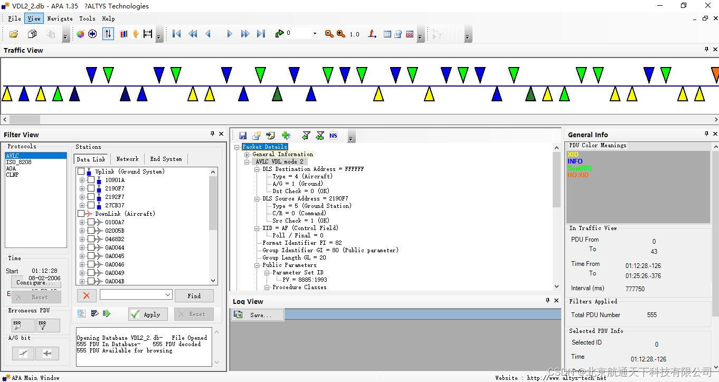Open the File menu
719x382 pixels.
(14, 18)
